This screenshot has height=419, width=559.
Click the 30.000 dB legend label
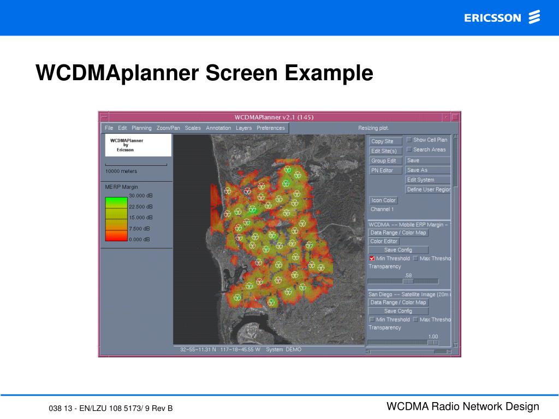pyautogui.click(x=141, y=196)
